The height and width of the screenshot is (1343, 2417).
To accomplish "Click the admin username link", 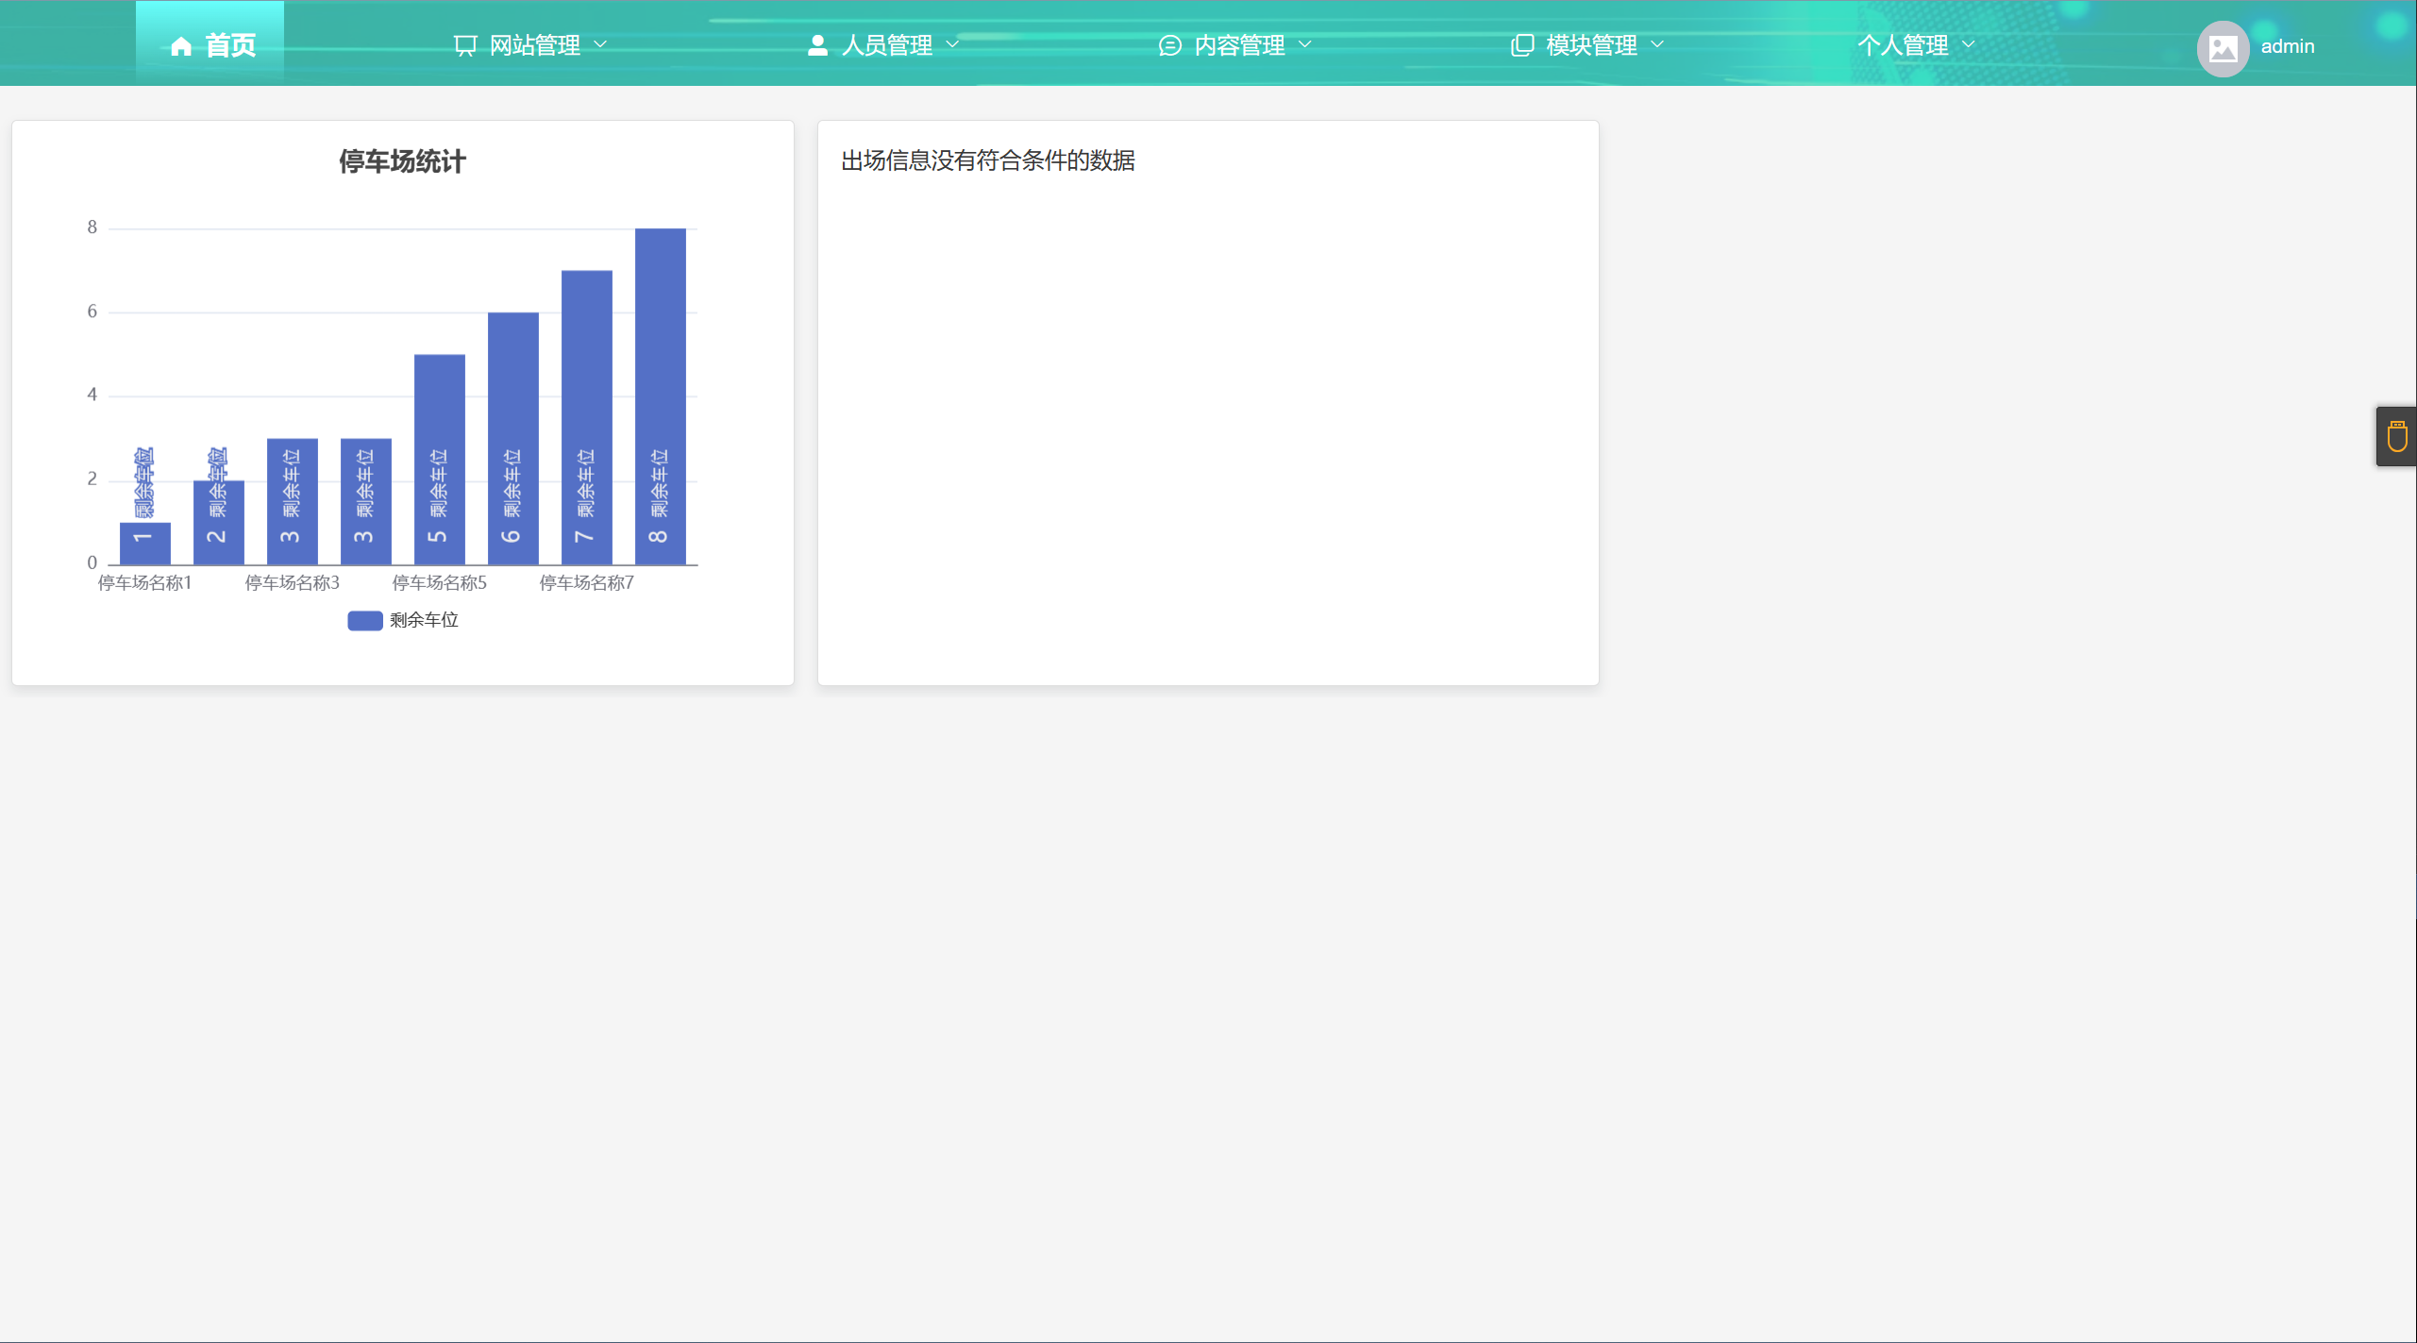I will tap(2287, 46).
